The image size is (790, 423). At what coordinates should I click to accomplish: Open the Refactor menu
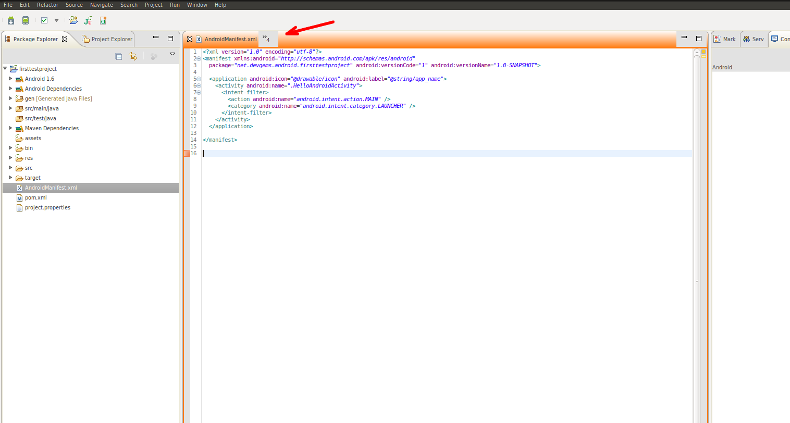point(47,5)
